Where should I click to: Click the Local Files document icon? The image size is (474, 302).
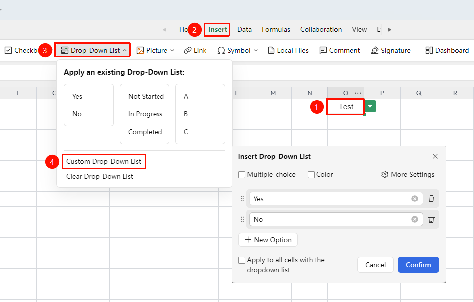[x=271, y=50]
